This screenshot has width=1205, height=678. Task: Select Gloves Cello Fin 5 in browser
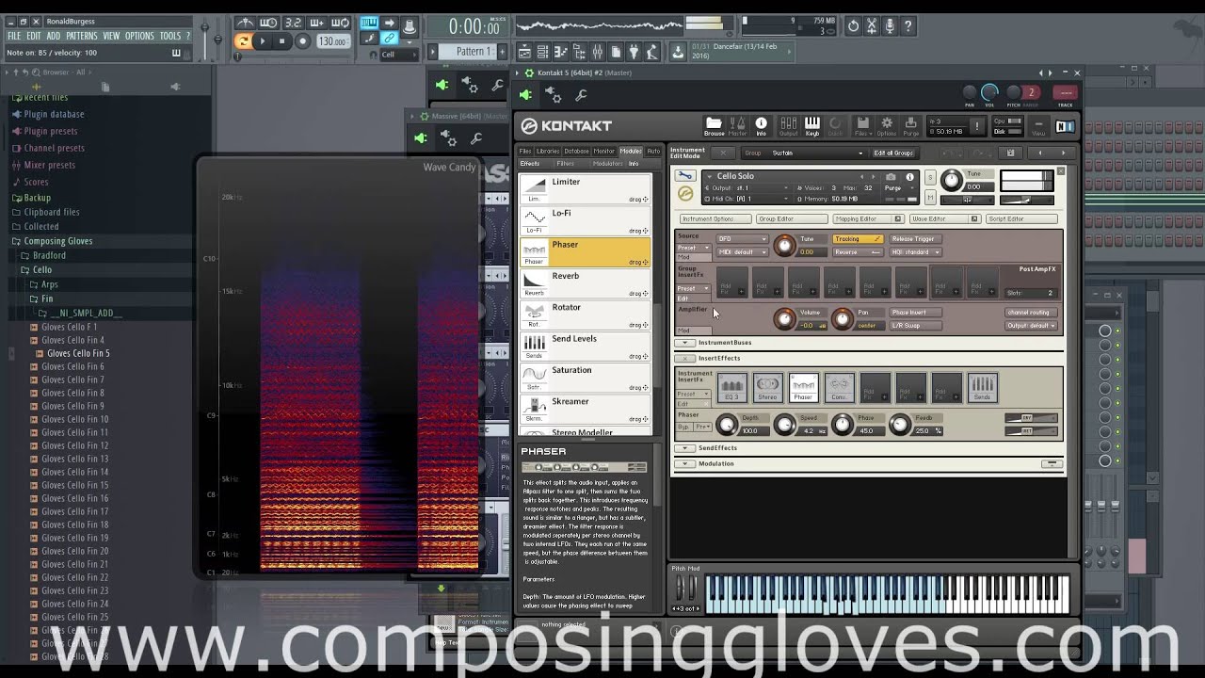(x=78, y=353)
